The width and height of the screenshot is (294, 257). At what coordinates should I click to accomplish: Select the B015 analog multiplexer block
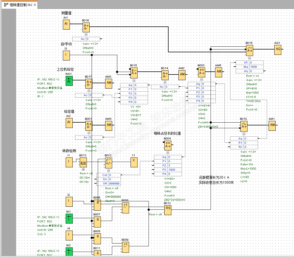[x=134, y=73]
